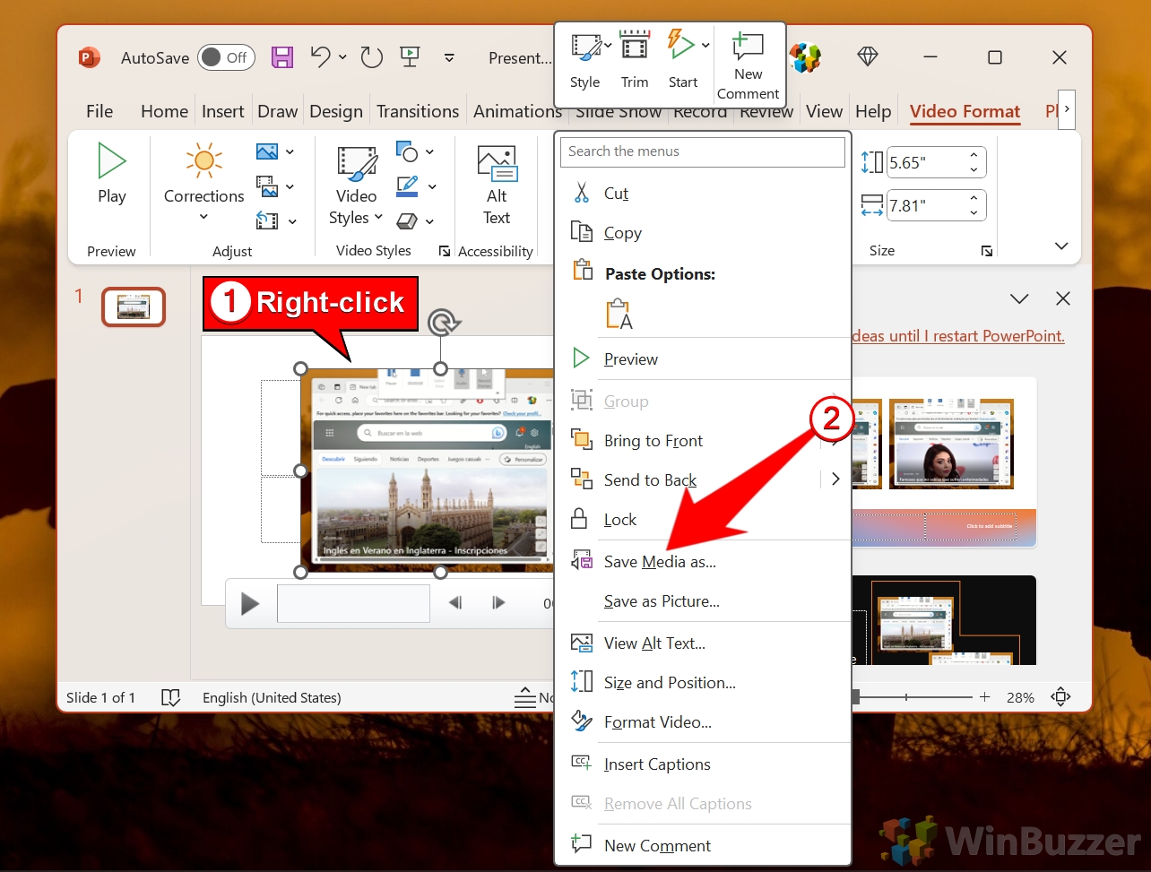1151x872 pixels.
Task: Switch to the Draw tab
Action: point(278,111)
